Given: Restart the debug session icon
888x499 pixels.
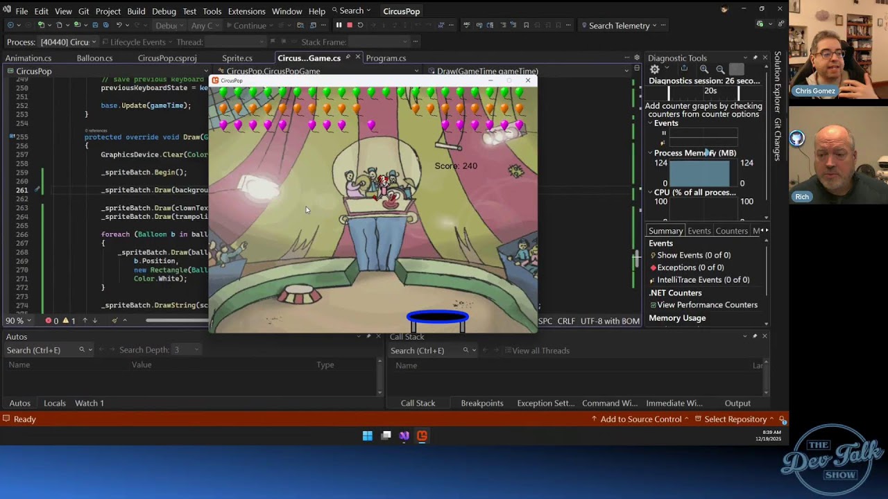Looking at the screenshot, I should click(360, 26).
